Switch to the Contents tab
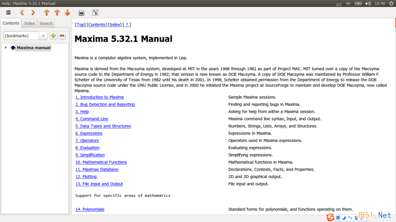 pos(11,23)
